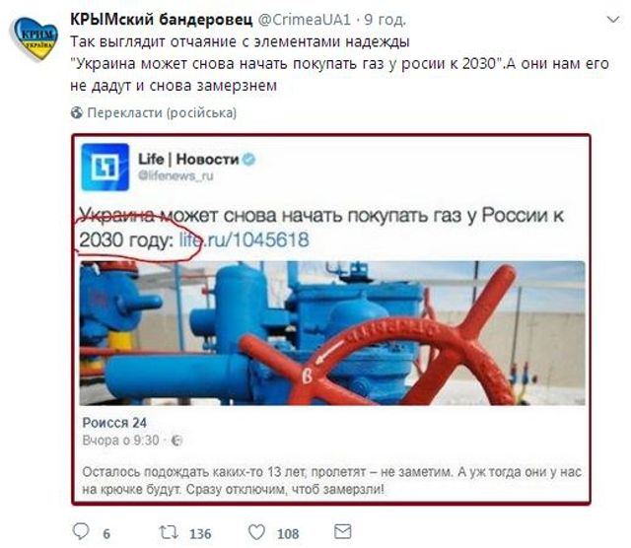
Task: Click the envelope direct message icon
Action: (343, 532)
